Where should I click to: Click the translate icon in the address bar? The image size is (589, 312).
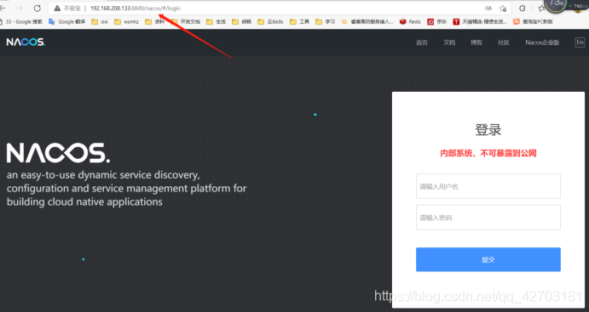coord(488,8)
